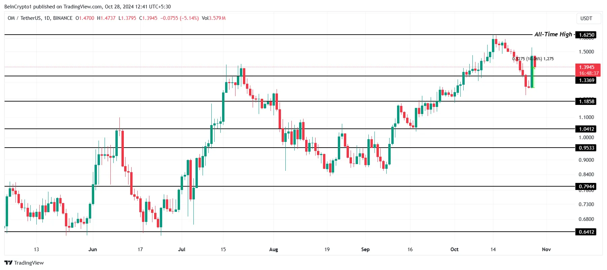Screen dimensions: 607x270
Task: Select the 1.1858 price level label
Action: click(586, 101)
